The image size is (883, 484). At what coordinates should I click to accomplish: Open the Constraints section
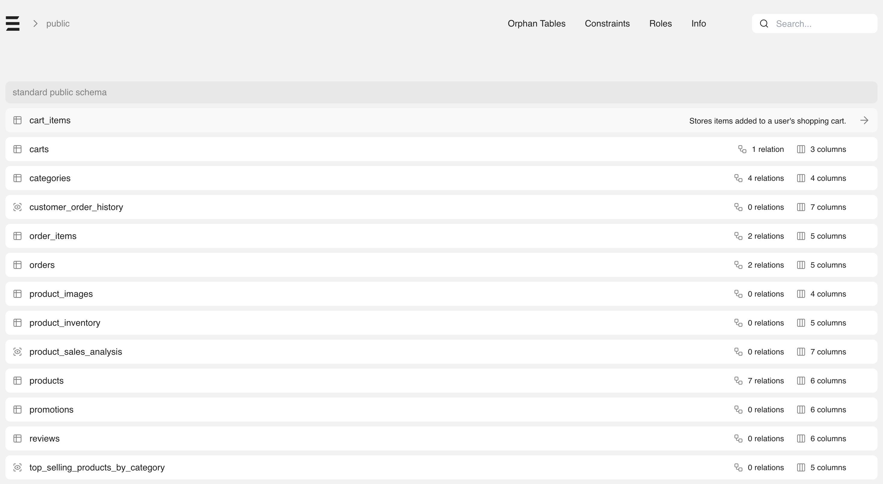[x=607, y=23]
